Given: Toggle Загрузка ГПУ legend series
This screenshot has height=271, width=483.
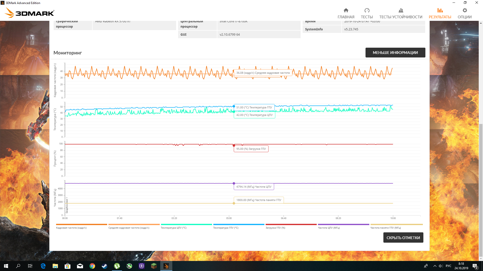Looking at the screenshot, I should pos(275,228).
